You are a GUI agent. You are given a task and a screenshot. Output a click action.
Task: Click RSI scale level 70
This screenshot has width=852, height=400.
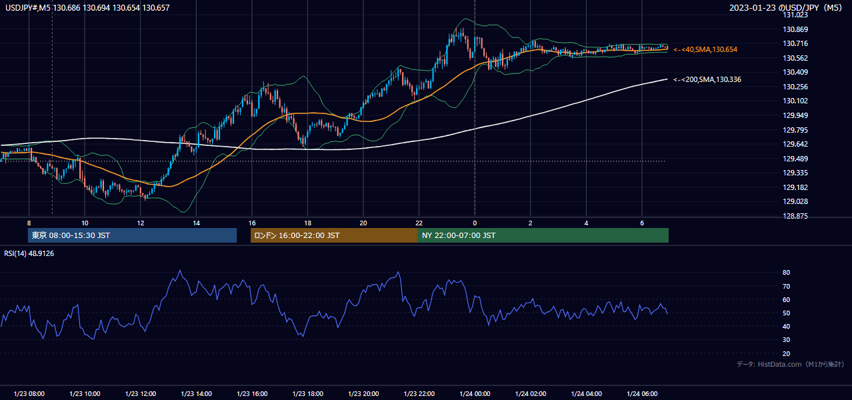pyautogui.click(x=787, y=286)
